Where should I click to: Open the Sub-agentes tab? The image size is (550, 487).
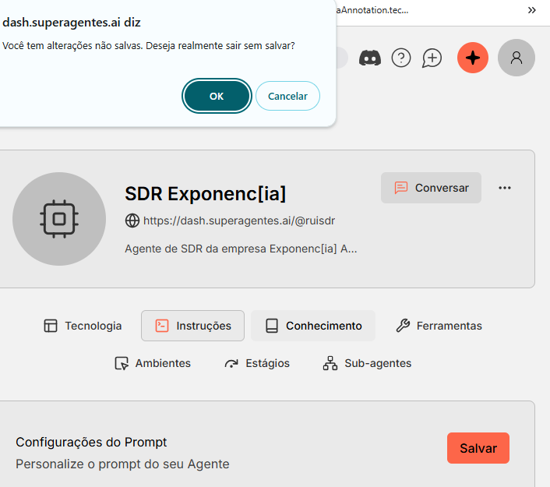pos(367,363)
